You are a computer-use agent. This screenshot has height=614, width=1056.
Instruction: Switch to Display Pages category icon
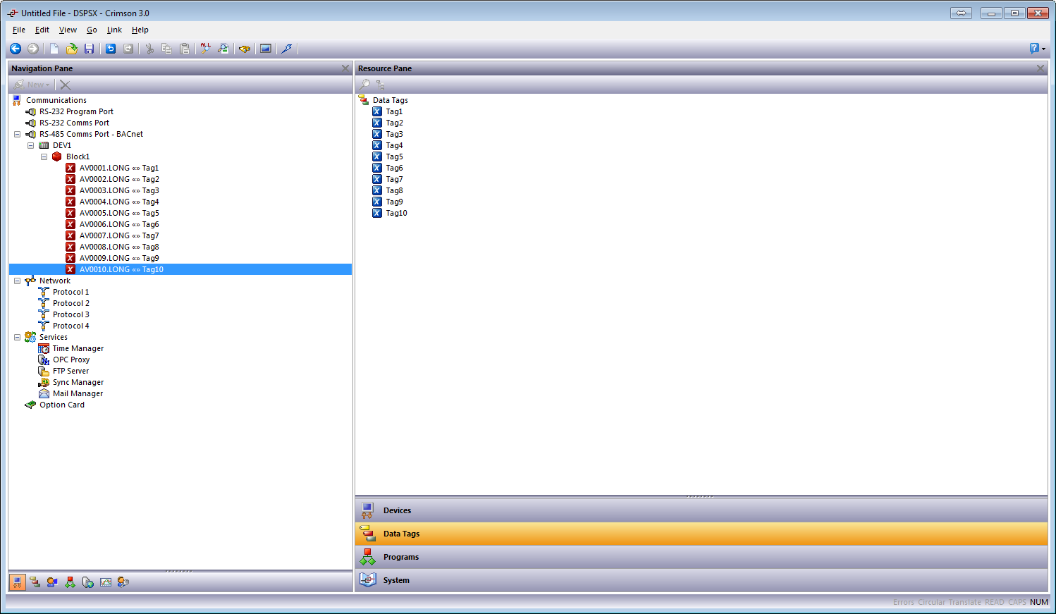coord(53,582)
